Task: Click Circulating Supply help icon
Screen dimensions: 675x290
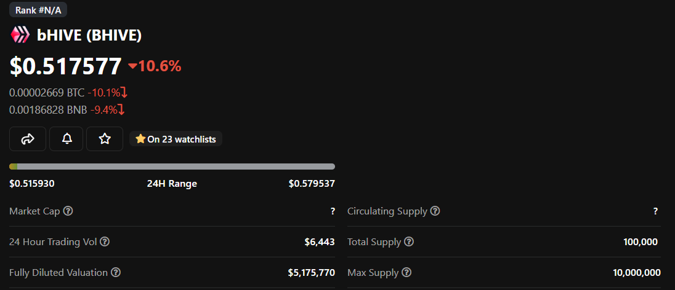Action: pyautogui.click(x=435, y=211)
